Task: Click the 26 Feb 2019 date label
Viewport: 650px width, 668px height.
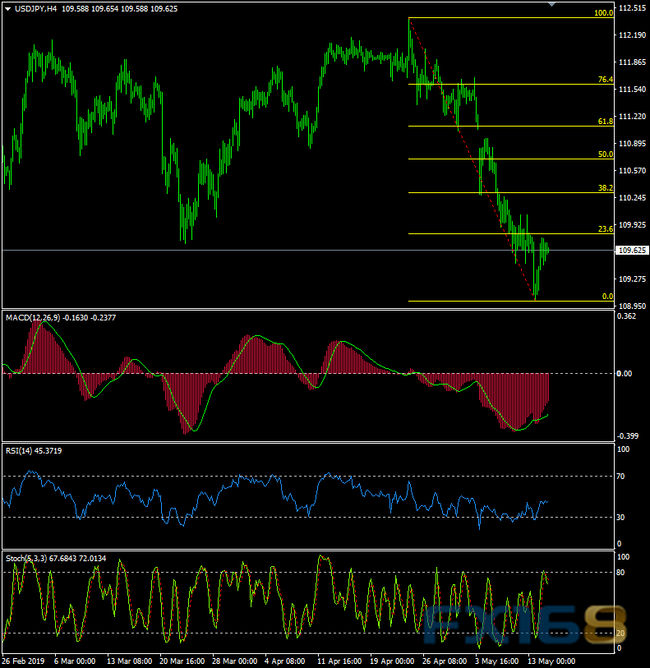Action: [23, 661]
